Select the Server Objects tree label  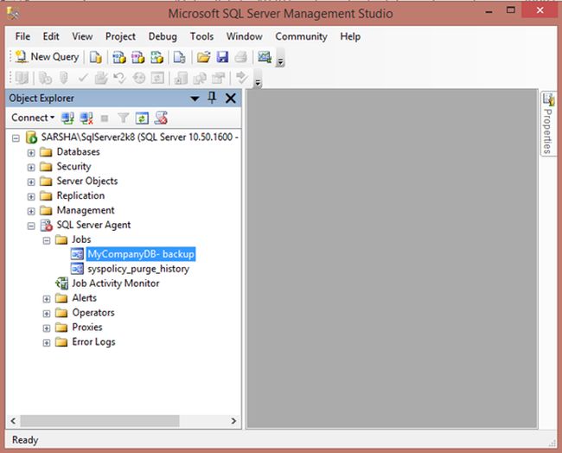pos(87,181)
